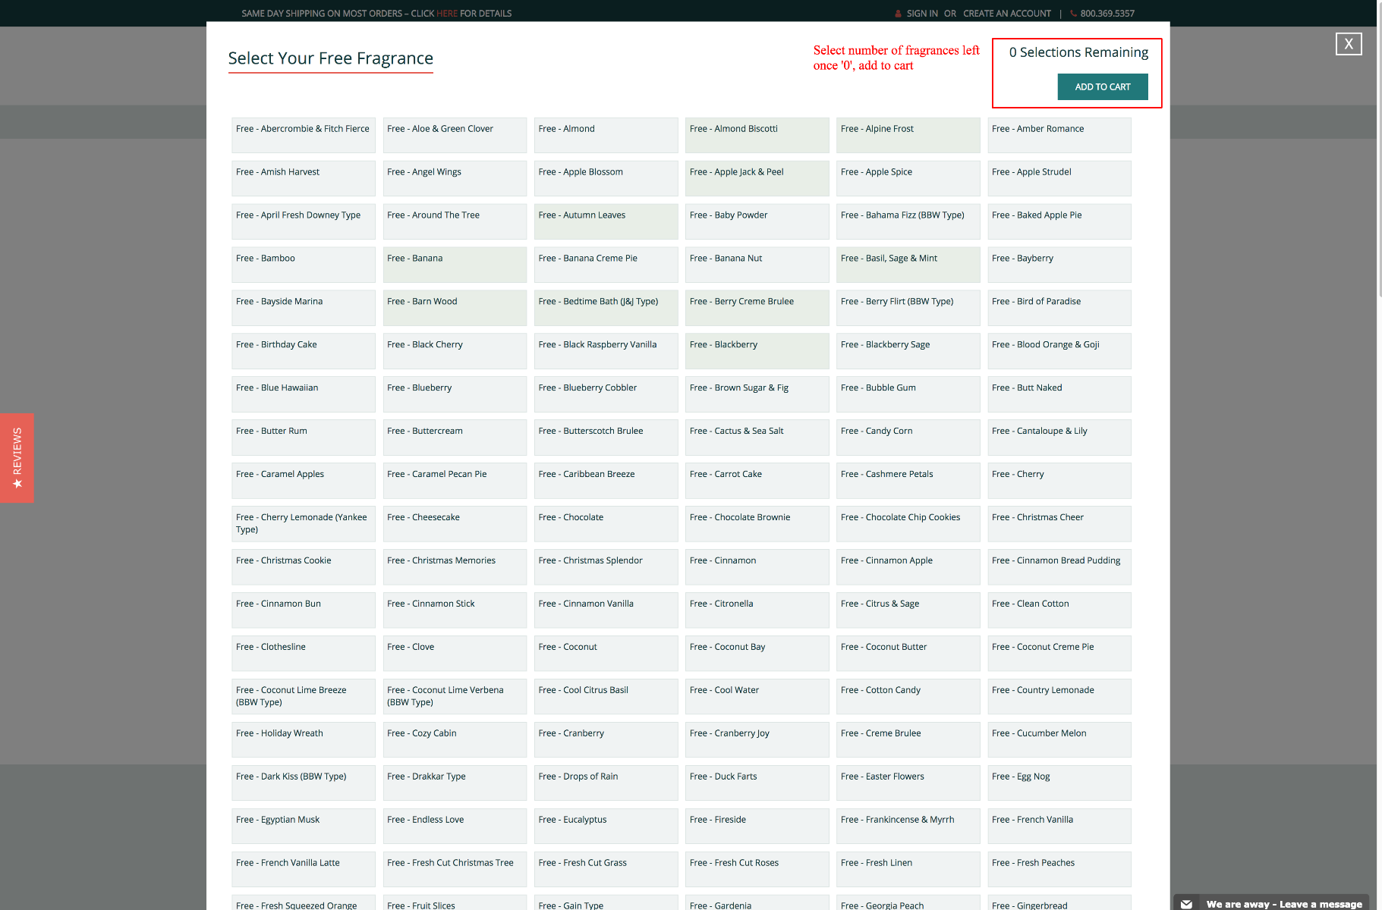Image resolution: width=1382 pixels, height=910 pixels.
Task: Select the Free - Amber Romance fragrance
Action: [1059, 135]
